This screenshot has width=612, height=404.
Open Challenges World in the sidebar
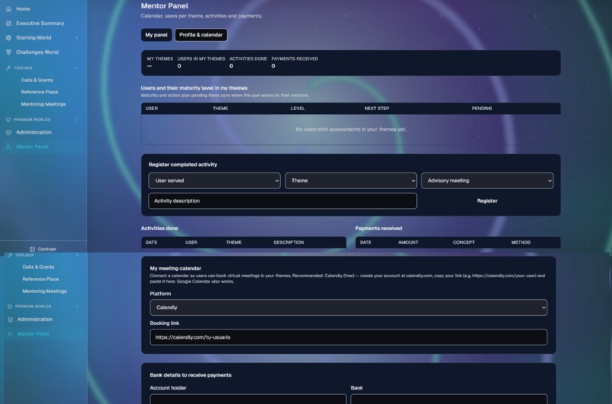37,52
